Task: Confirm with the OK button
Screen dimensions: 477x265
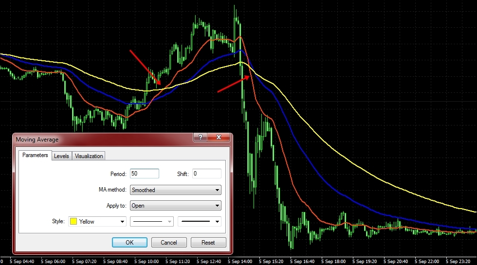Action: click(129, 243)
